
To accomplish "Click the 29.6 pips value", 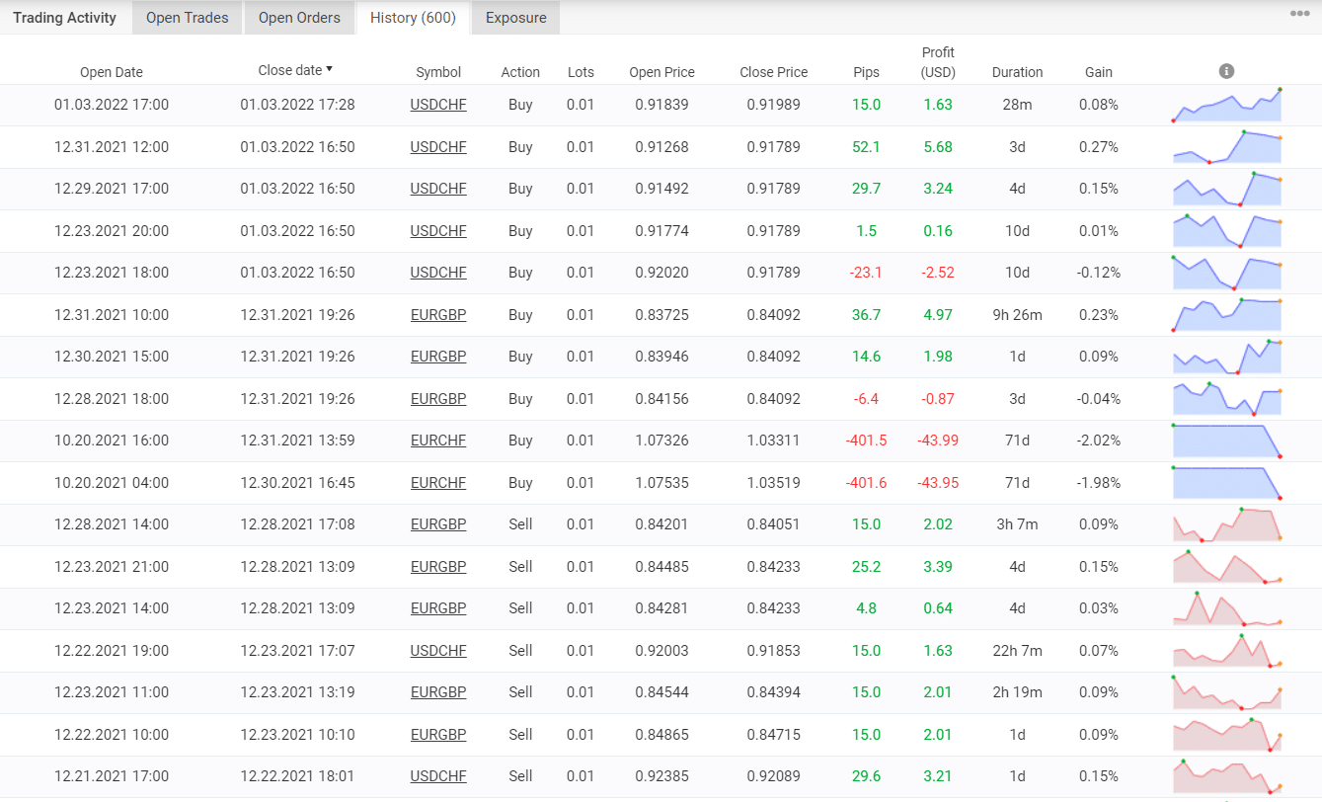I will (x=866, y=776).
